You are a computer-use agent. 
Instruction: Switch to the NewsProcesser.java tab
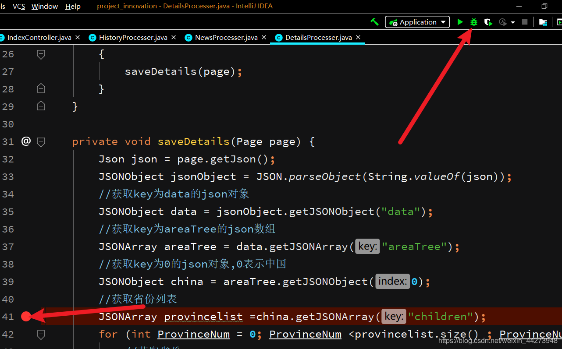pos(226,38)
